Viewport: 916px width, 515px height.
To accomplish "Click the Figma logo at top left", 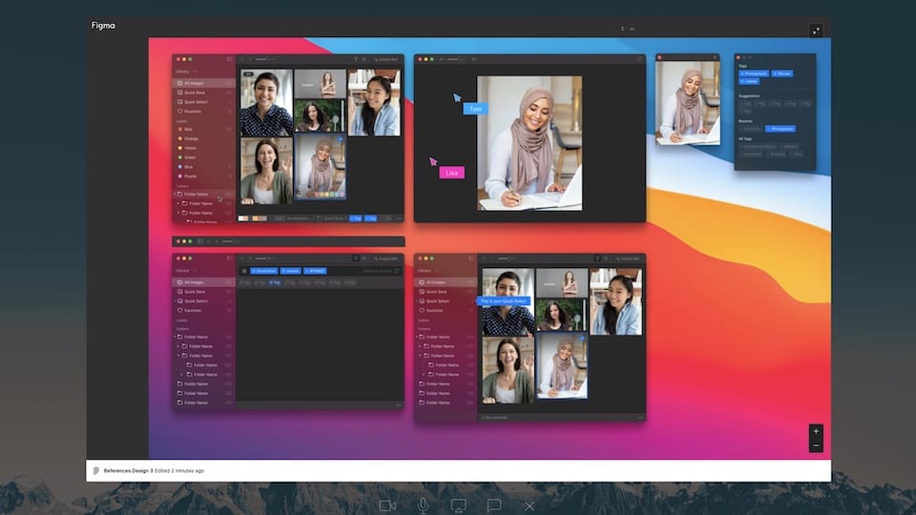I will [103, 26].
